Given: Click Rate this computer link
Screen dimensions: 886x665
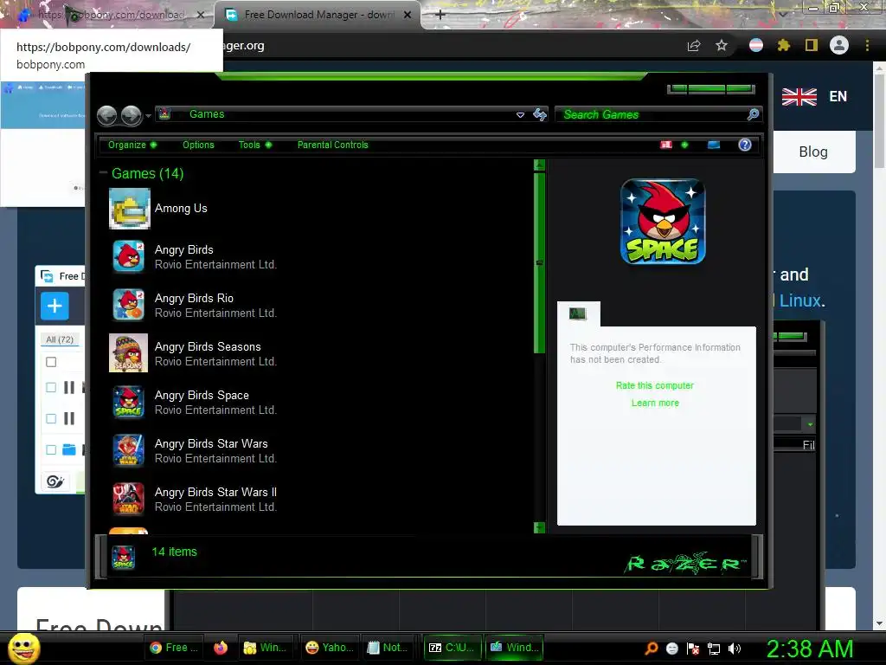Looking at the screenshot, I should click(655, 385).
